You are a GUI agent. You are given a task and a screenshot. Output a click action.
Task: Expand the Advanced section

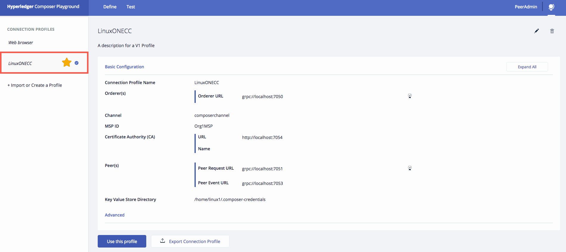click(x=115, y=215)
